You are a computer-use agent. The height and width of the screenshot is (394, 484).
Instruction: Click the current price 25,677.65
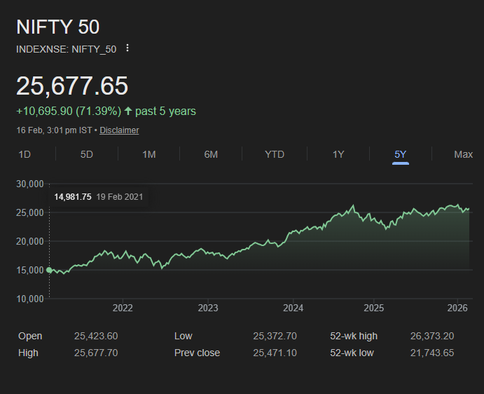72,86
